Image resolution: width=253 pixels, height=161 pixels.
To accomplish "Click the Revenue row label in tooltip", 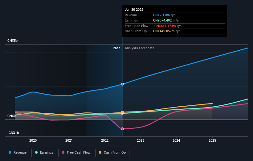I will tap(131, 15).
